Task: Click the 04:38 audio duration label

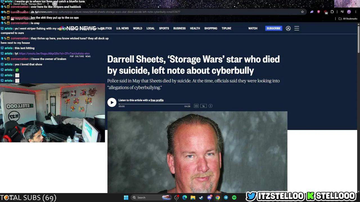Action: (187, 106)
